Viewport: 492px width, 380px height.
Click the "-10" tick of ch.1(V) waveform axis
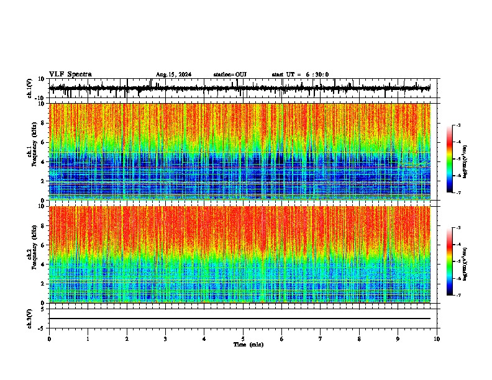click(40, 98)
